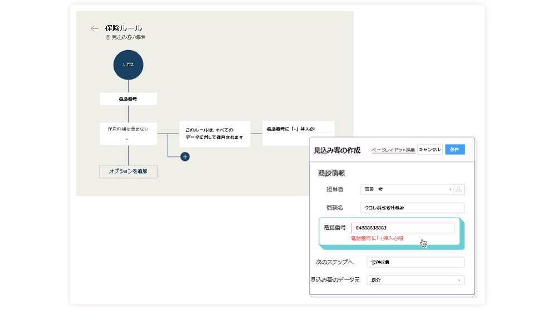
Task: Click the キャンセル button
Action: tap(430, 150)
